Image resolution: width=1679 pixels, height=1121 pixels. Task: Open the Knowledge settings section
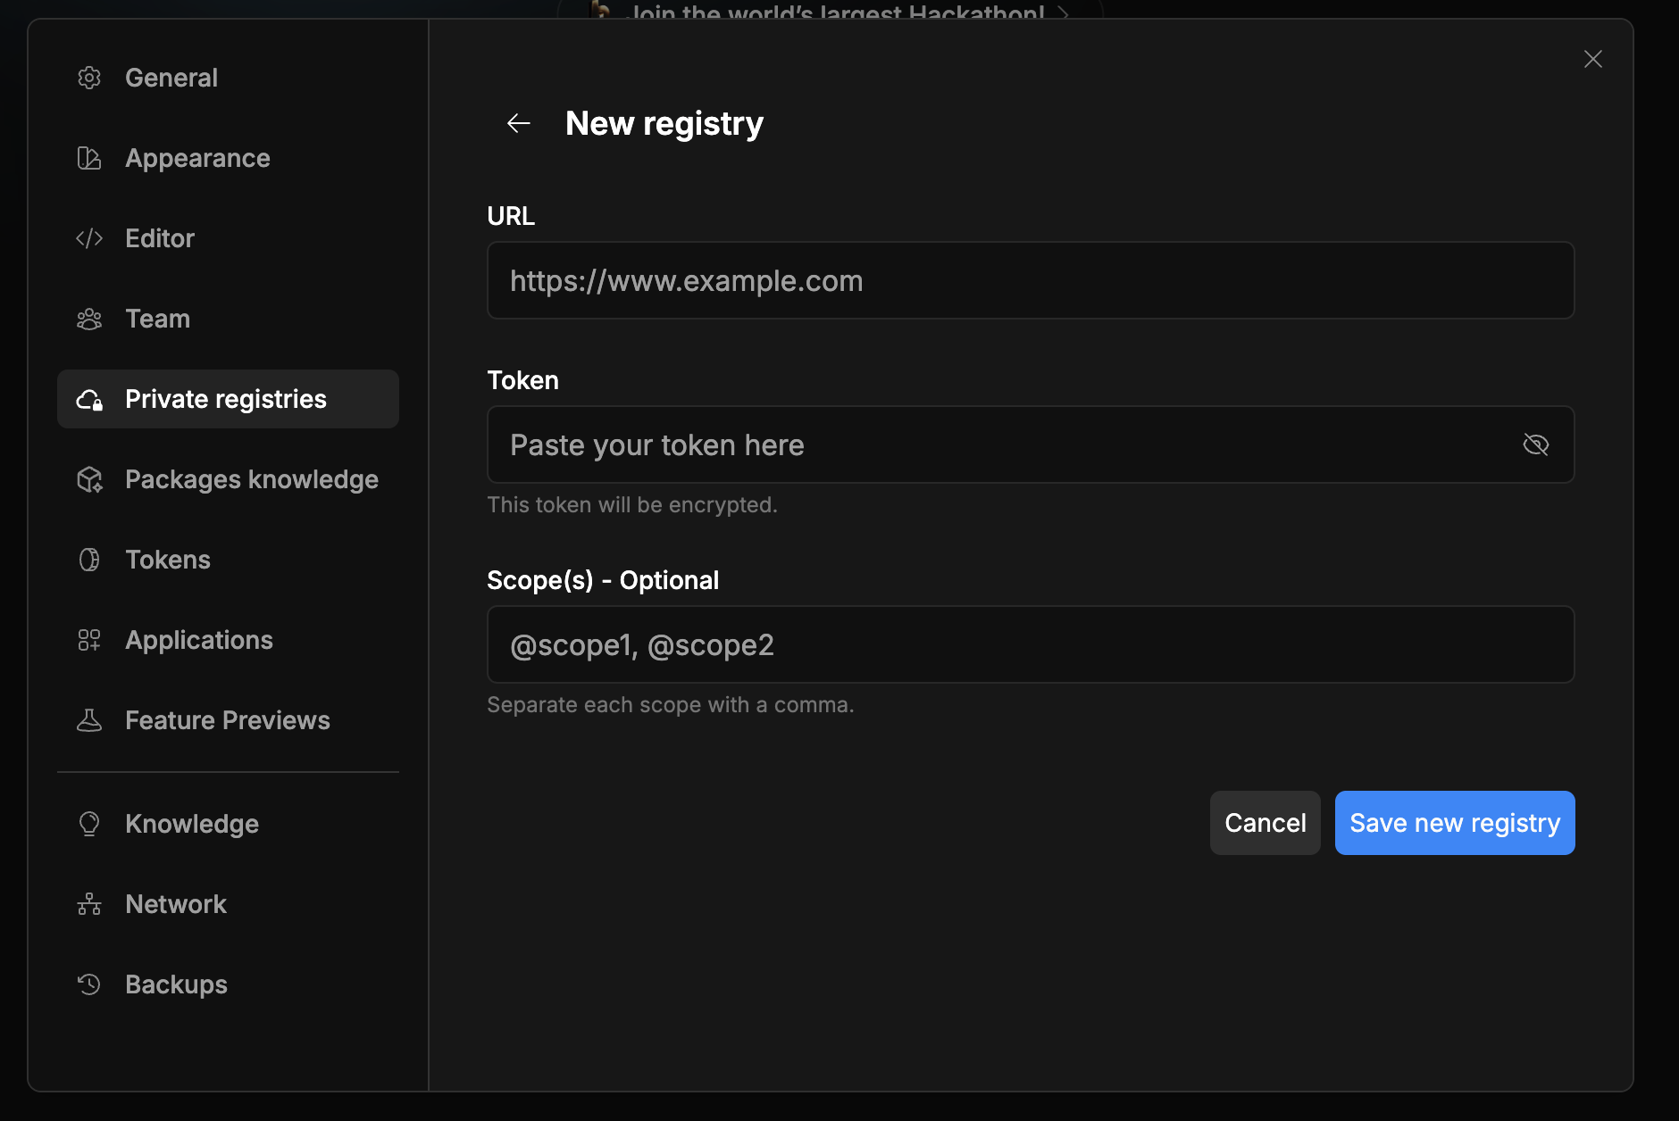point(191,824)
